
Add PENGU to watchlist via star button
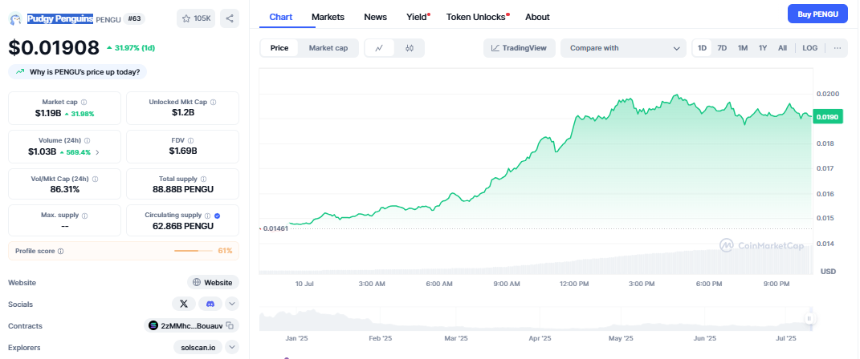pos(196,18)
